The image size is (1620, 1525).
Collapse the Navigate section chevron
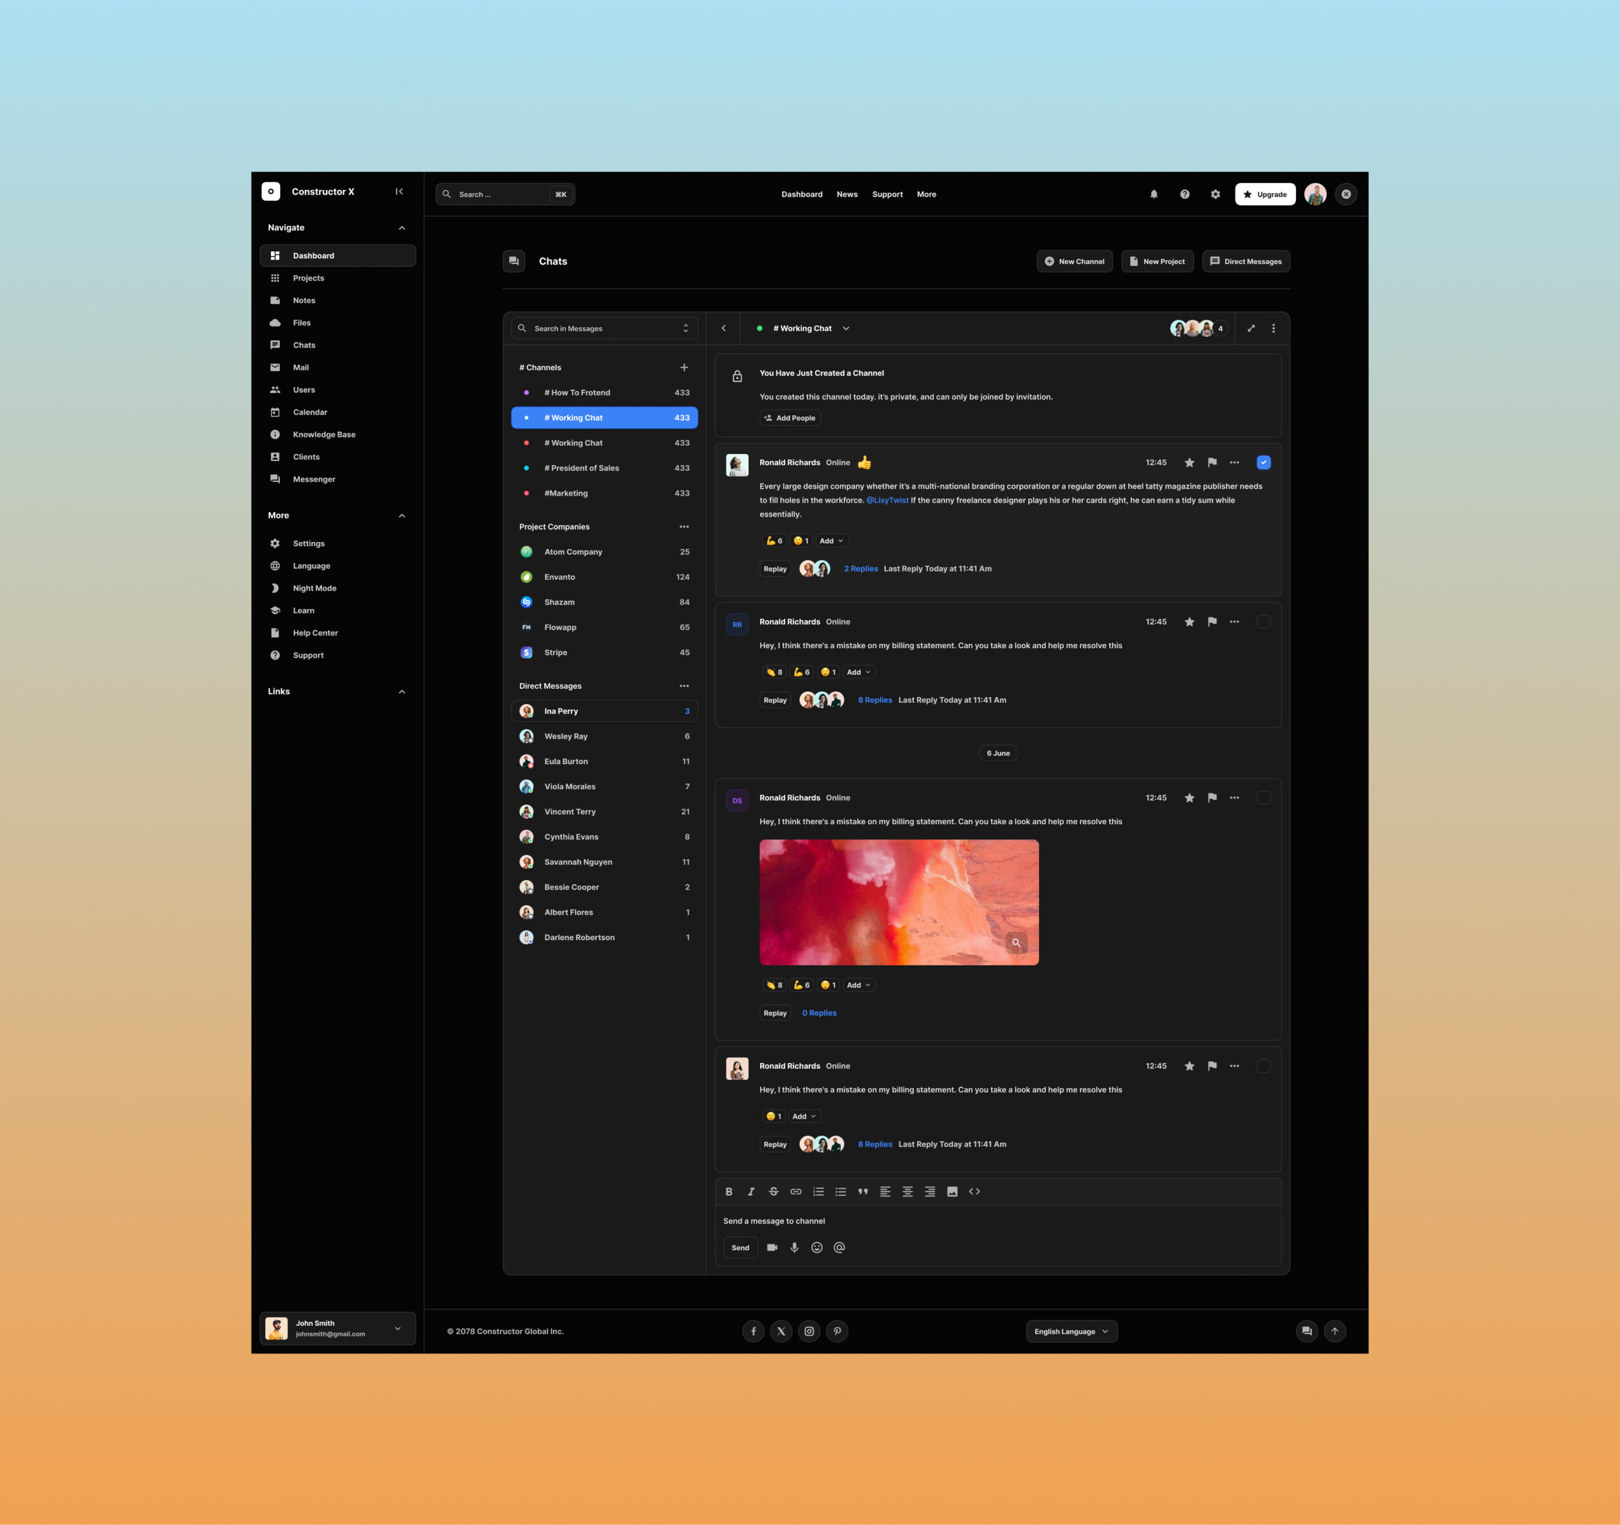pos(402,229)
